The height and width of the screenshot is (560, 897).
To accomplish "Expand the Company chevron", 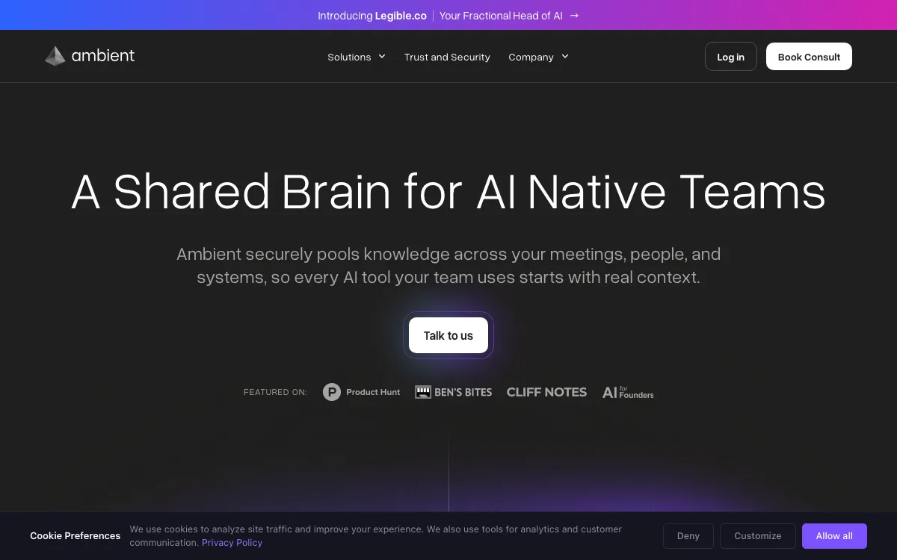I will tap(565, 56).
